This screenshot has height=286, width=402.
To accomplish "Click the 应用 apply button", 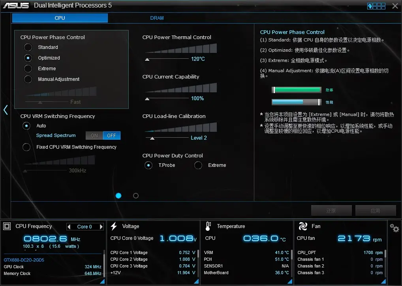I will (375, 211).
